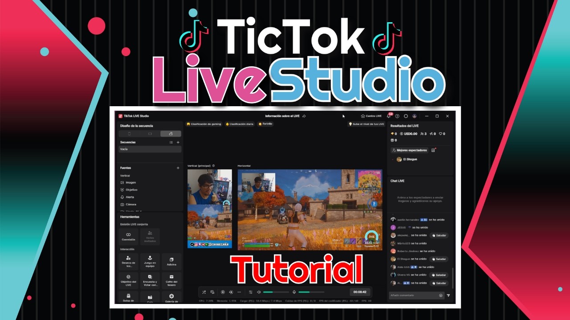Select the dual-screen combined layout icon

[171, 134]
